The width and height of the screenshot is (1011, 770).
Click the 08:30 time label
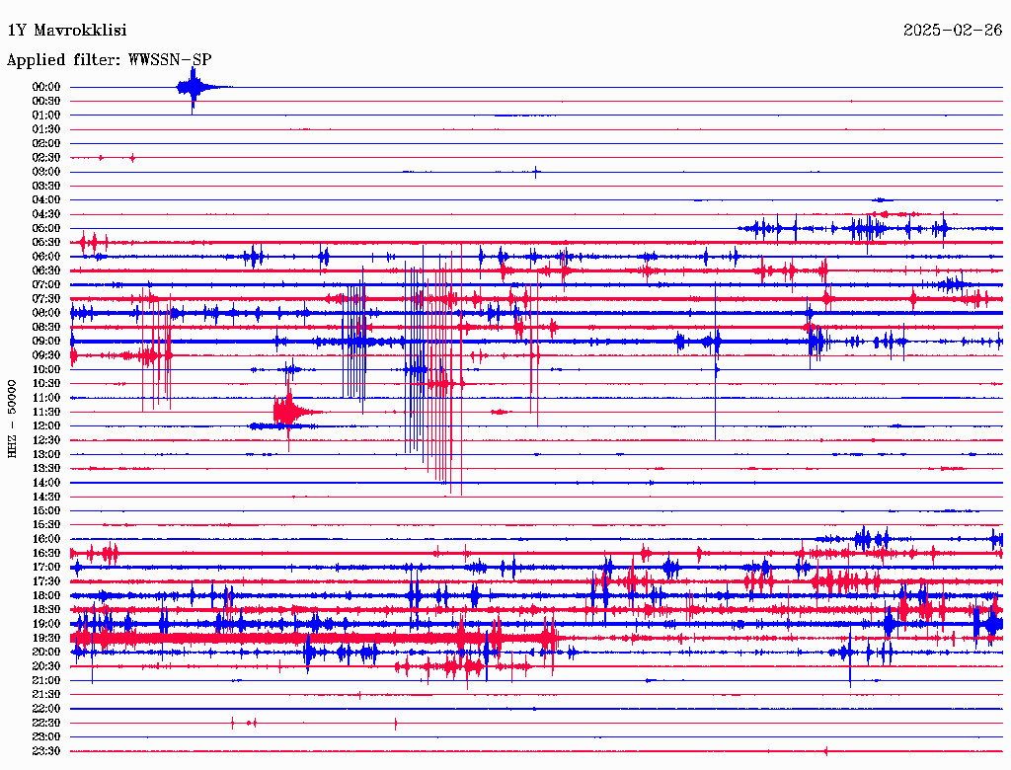(x=46, y=328)
